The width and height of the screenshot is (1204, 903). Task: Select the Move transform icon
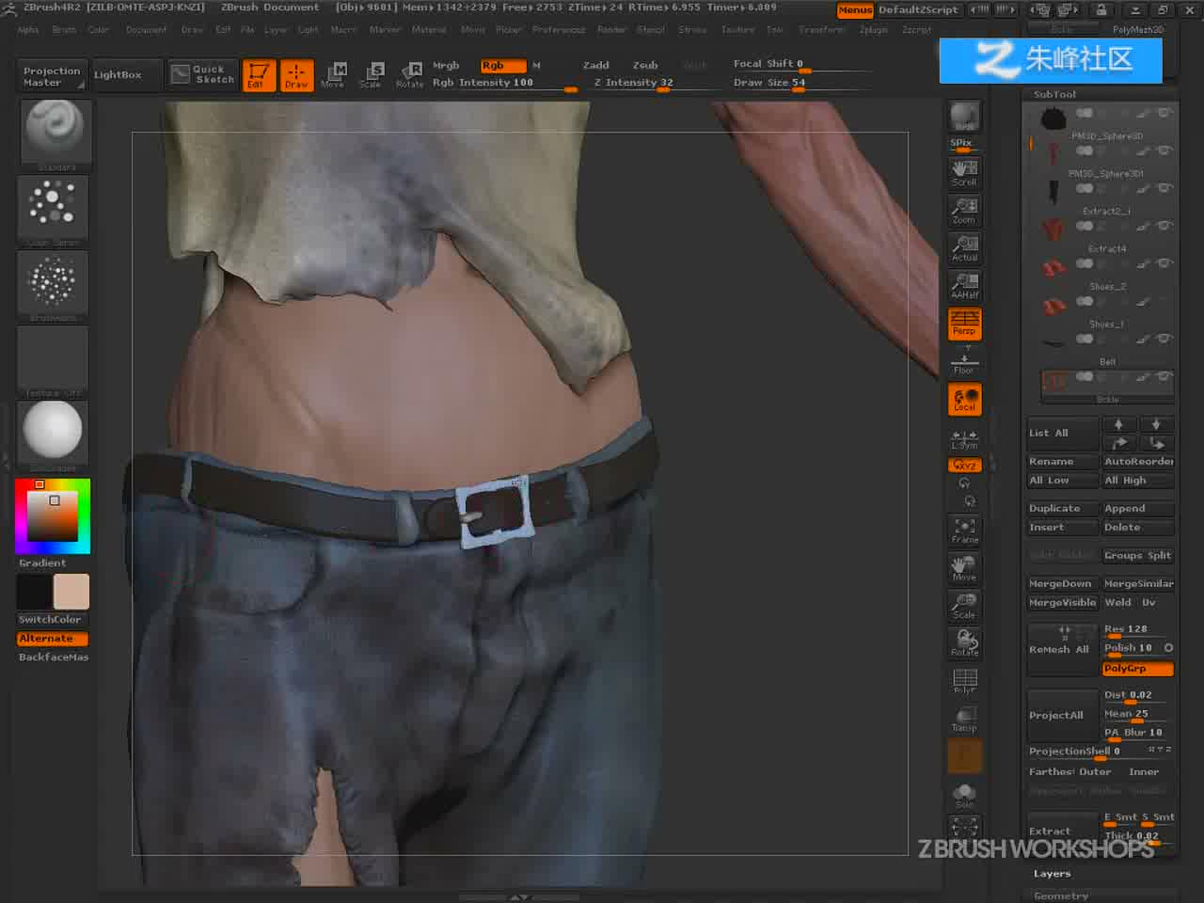(x=333, y=74)
